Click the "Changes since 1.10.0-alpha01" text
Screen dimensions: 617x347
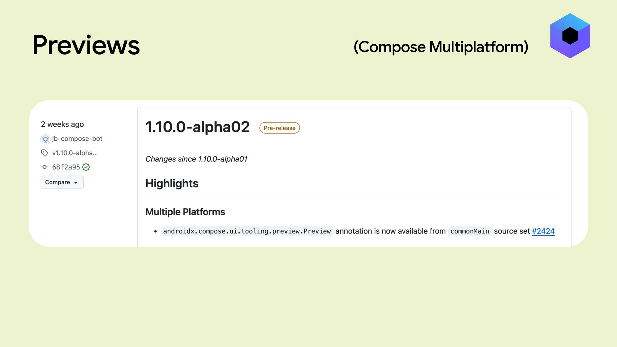[x=196, y=159]
